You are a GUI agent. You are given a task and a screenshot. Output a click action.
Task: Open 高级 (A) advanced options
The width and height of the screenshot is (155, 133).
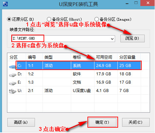21,122
